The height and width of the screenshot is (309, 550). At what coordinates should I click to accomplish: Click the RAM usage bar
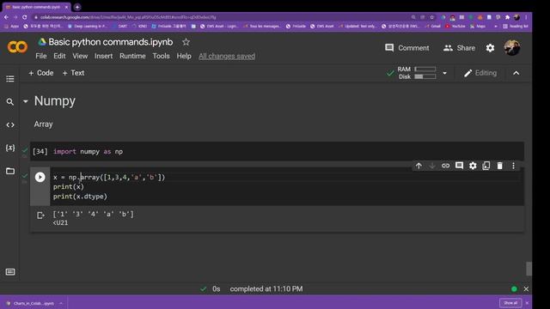coord(425,69)
